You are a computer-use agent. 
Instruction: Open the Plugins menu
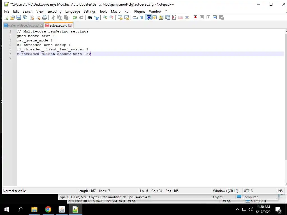tap(140, 11)
